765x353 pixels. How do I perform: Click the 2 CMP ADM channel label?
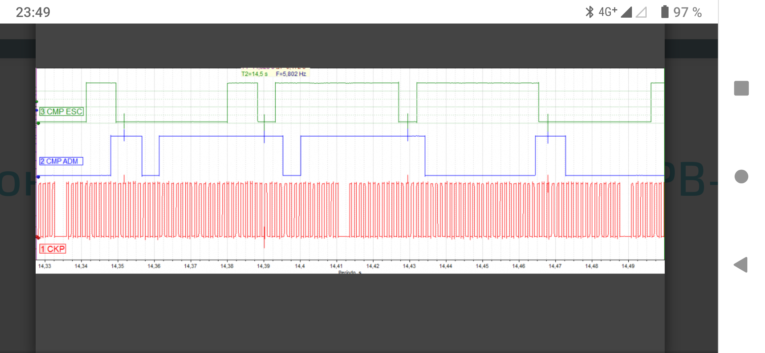point(61,161)
